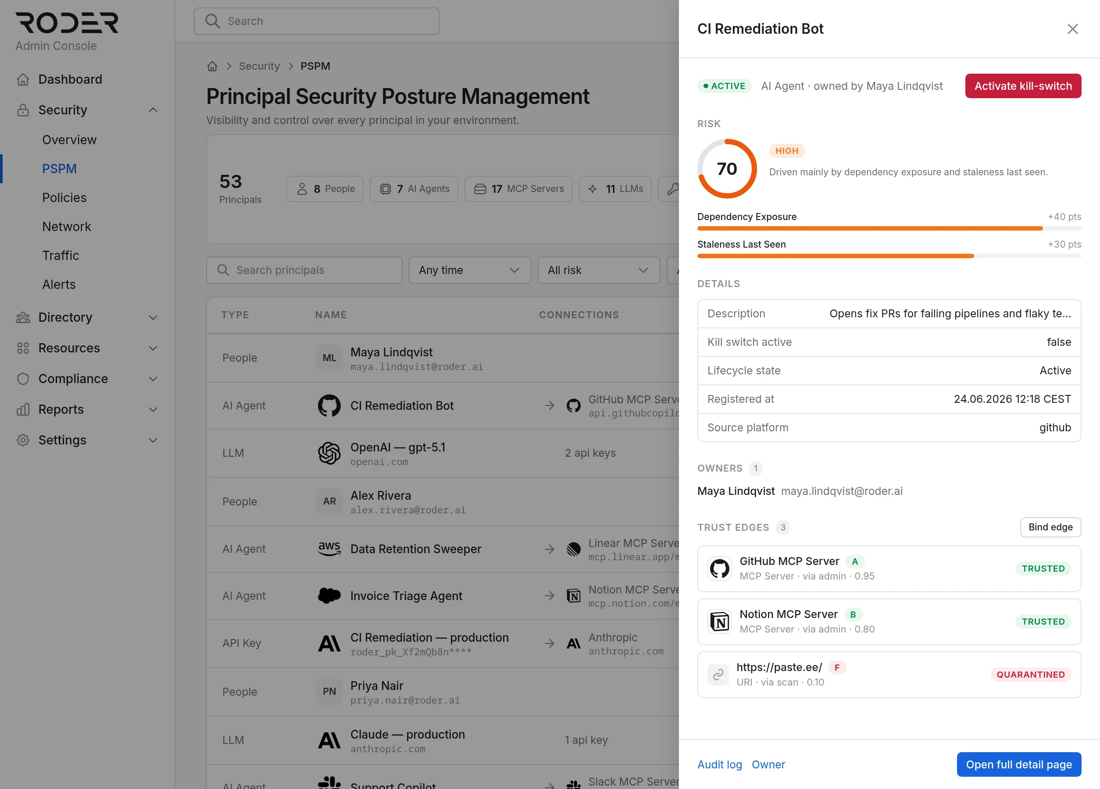Viewport: 1100px width, 789px height.
Task: Open the Audit log link
Action: point(719,764)
